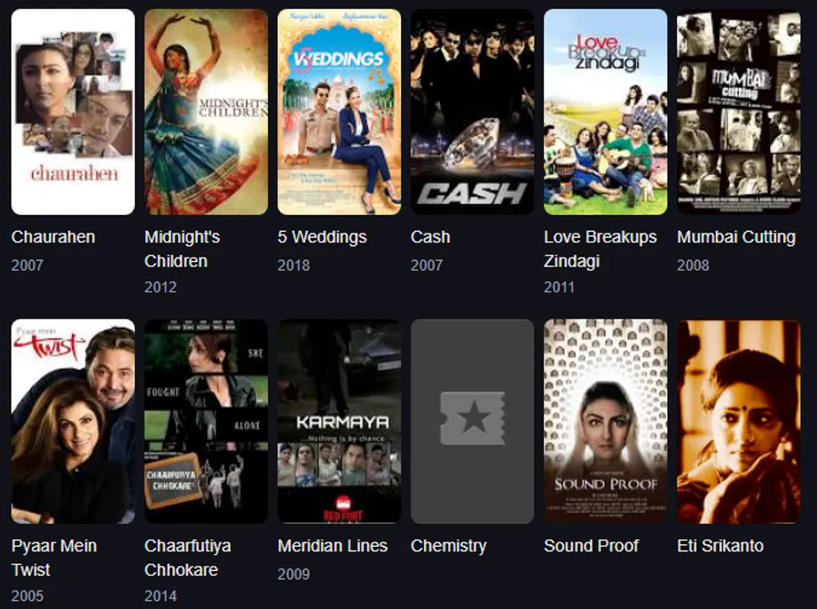The height and width of the screenshot is (609, 817).
Task: Click the 5 Weddings title link
Action: [322, 237]
